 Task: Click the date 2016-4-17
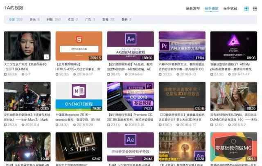point(188,125)
